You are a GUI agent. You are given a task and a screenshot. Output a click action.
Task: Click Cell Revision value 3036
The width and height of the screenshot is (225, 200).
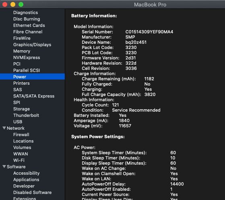[x=131, y=68]
